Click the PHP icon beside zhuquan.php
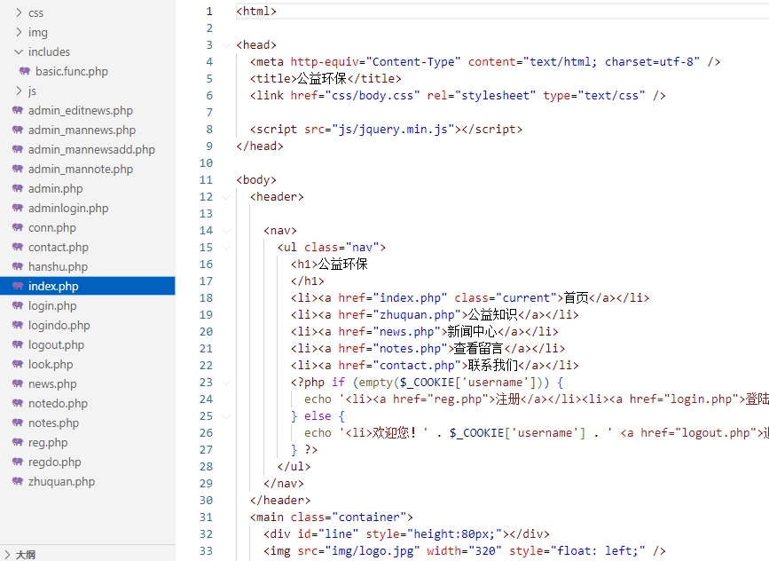The image size is (769, 561). point(18,481)
